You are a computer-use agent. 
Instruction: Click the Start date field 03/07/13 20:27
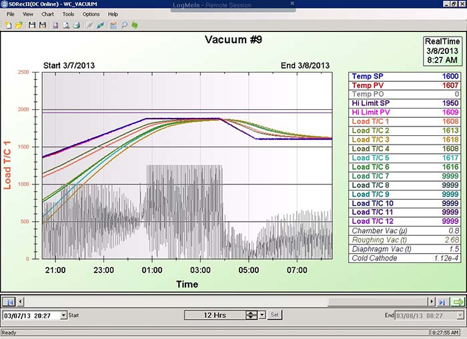coord(31,316)
